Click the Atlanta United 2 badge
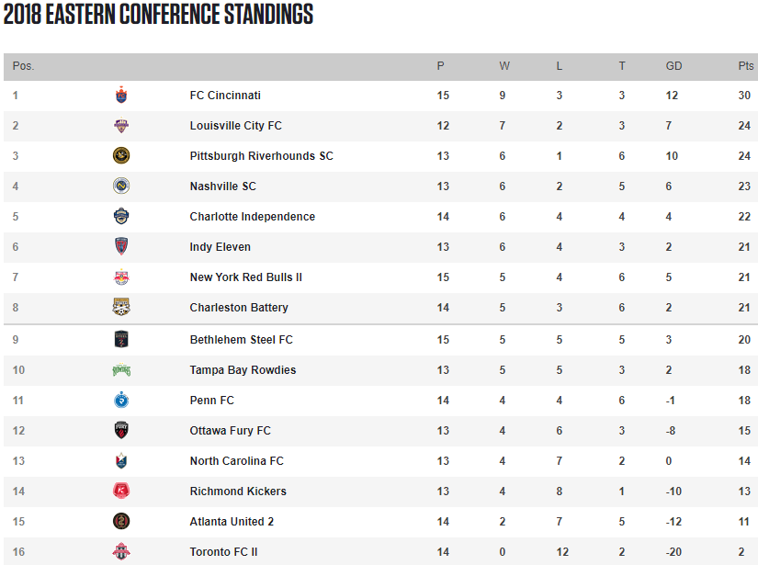Image resolution: width=758 pixels, height=565 pixels. [x=121, y=522]
